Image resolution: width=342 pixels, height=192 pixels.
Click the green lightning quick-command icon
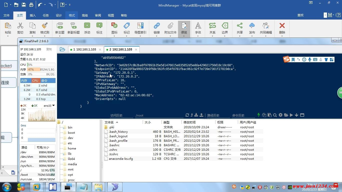click(x=259, y=115)
